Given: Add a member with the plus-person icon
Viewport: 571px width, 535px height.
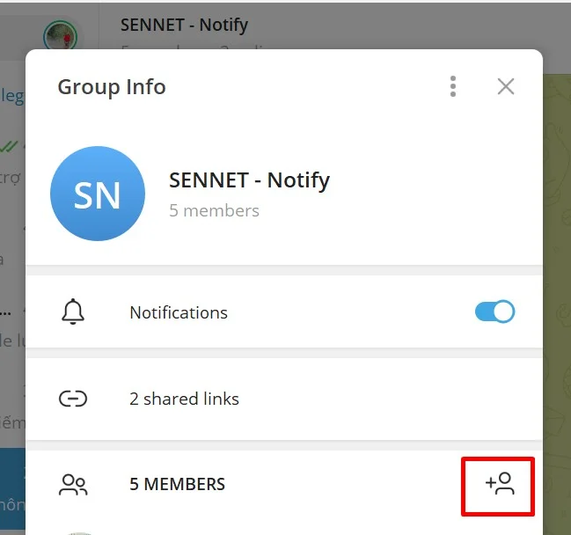Looking at the screenshot, I should click(499, 484).
